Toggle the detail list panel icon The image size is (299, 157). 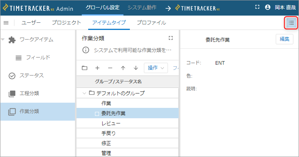click(291, 23)
